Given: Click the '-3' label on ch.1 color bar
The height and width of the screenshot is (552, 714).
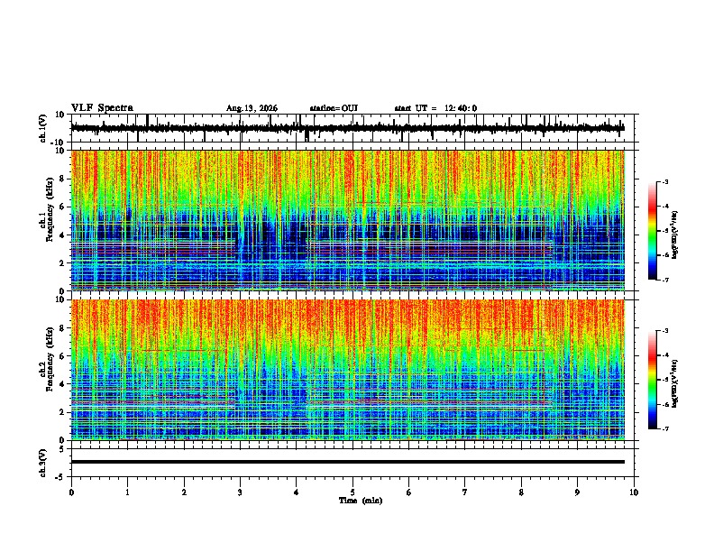Looking at the screenshot, I should [x=665, y=181].
